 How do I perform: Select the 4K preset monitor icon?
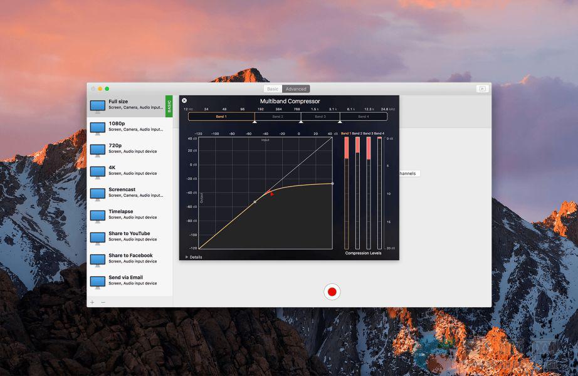[x=98, y=172]
